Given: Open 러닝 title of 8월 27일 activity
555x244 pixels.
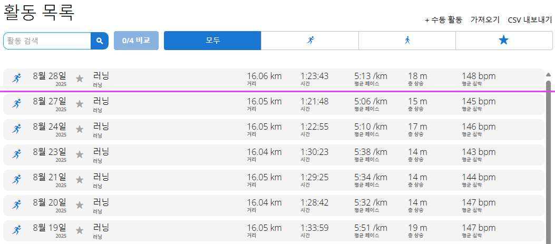Looking at the screenshot, I should [101, 101].
